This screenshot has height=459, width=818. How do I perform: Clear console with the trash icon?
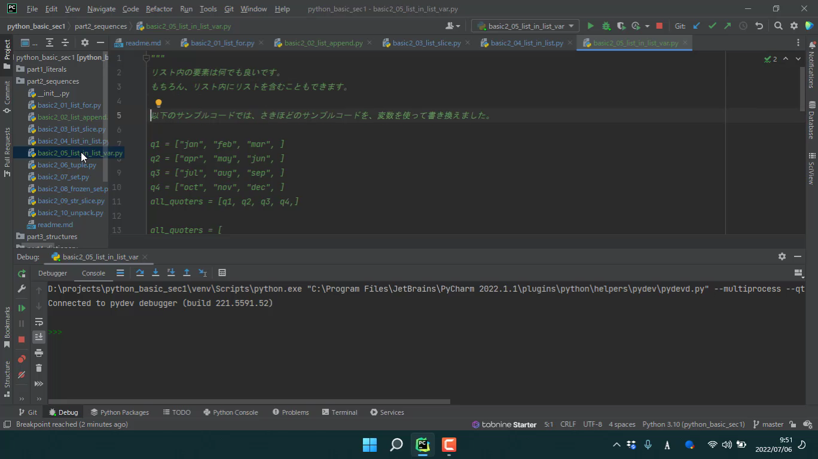pyautogui.click(x=39, y=368)
